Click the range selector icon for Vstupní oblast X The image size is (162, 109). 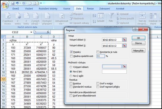[x=124, y=46]
